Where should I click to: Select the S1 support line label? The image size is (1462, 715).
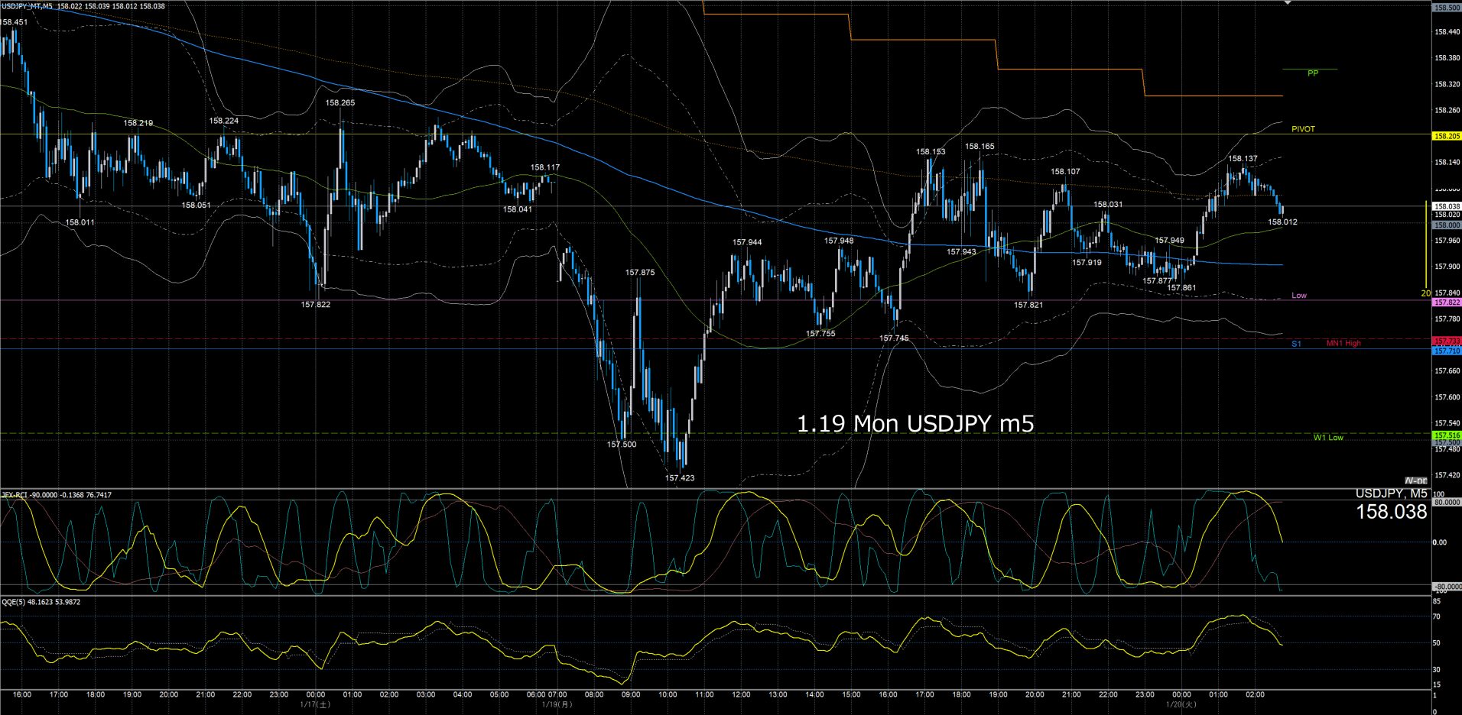1296,344
